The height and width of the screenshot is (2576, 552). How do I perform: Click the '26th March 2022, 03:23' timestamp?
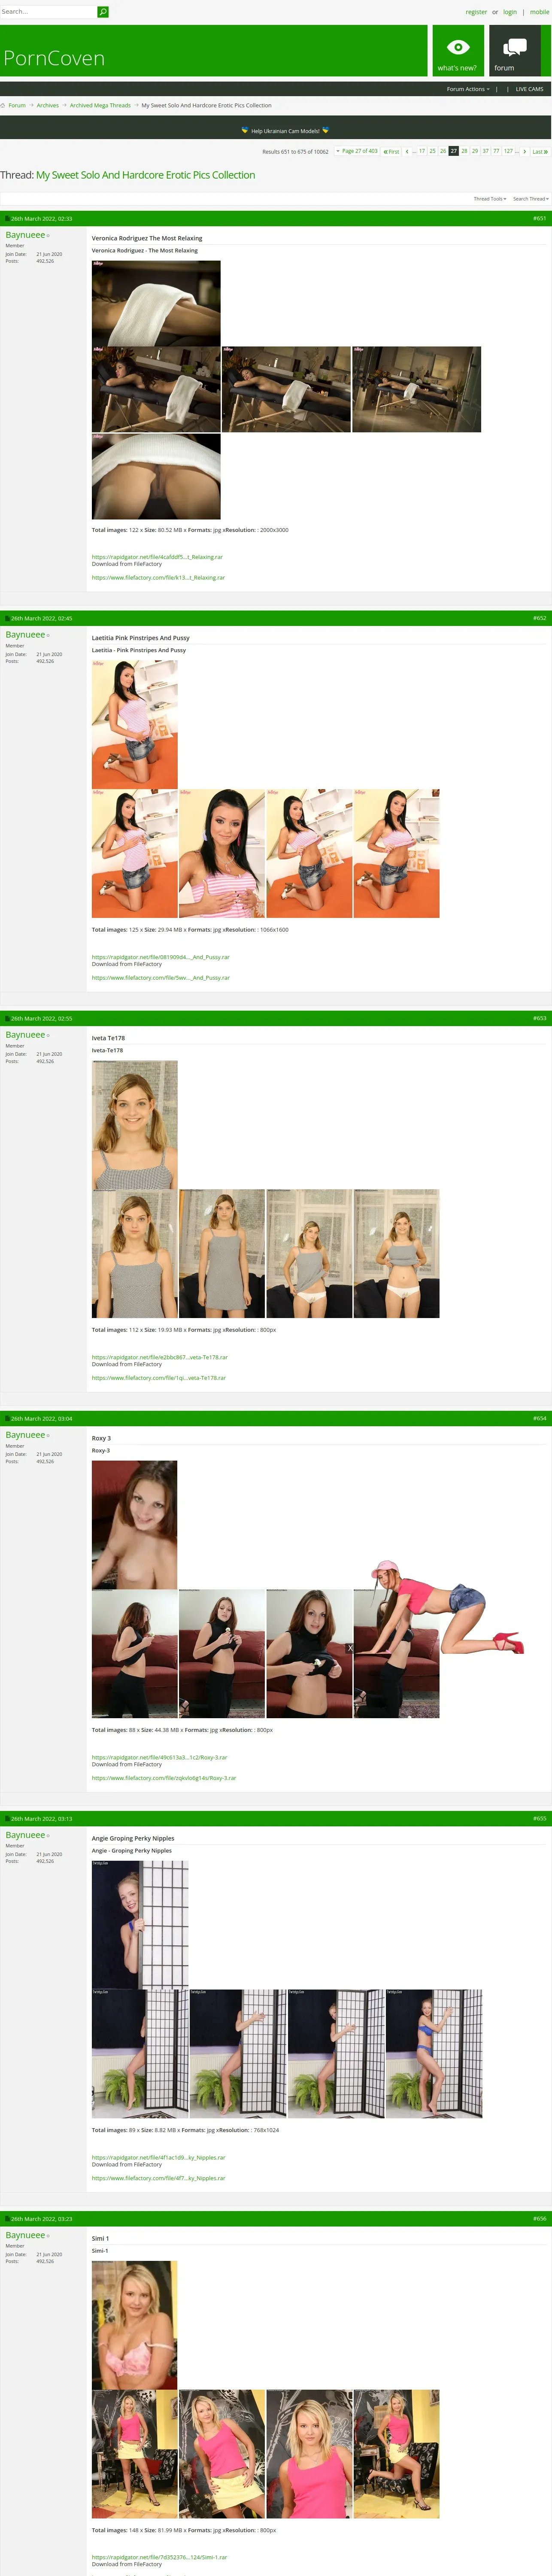pyautogui.click(x=41, y=2218)
